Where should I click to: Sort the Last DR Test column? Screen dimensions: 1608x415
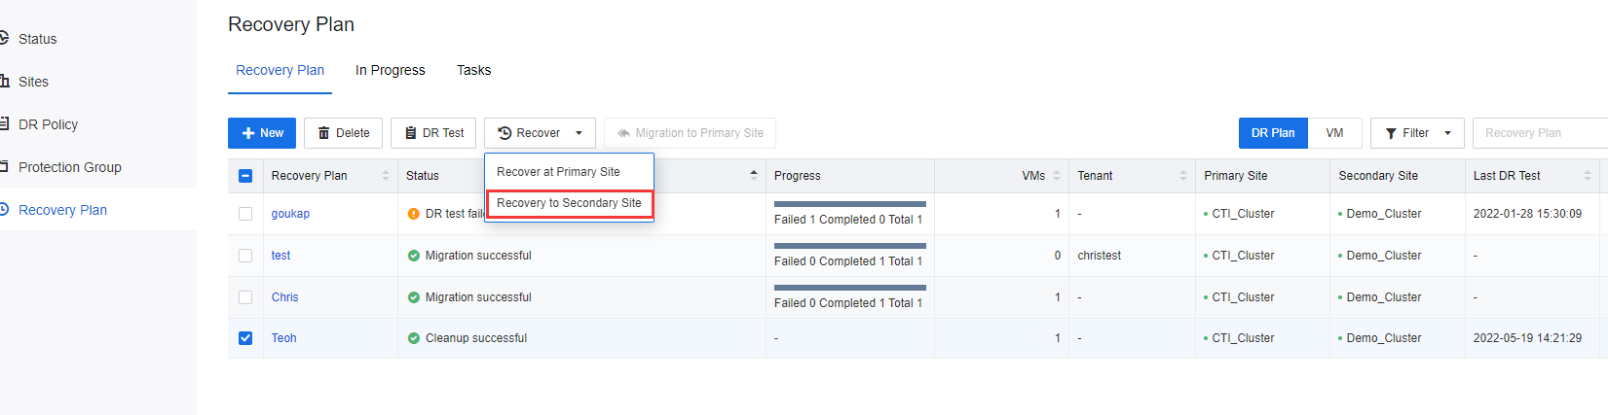pos(1588,176)
